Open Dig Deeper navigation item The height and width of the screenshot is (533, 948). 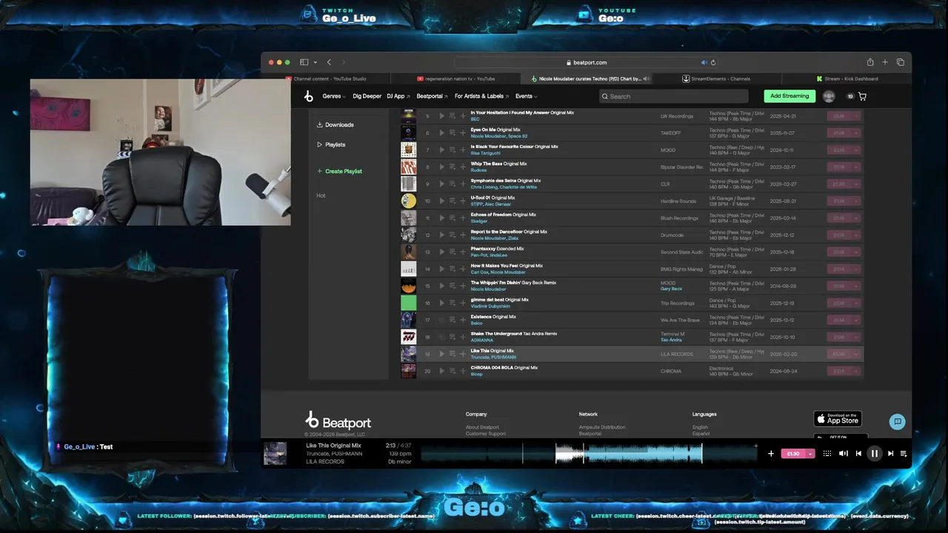[367, 96]
